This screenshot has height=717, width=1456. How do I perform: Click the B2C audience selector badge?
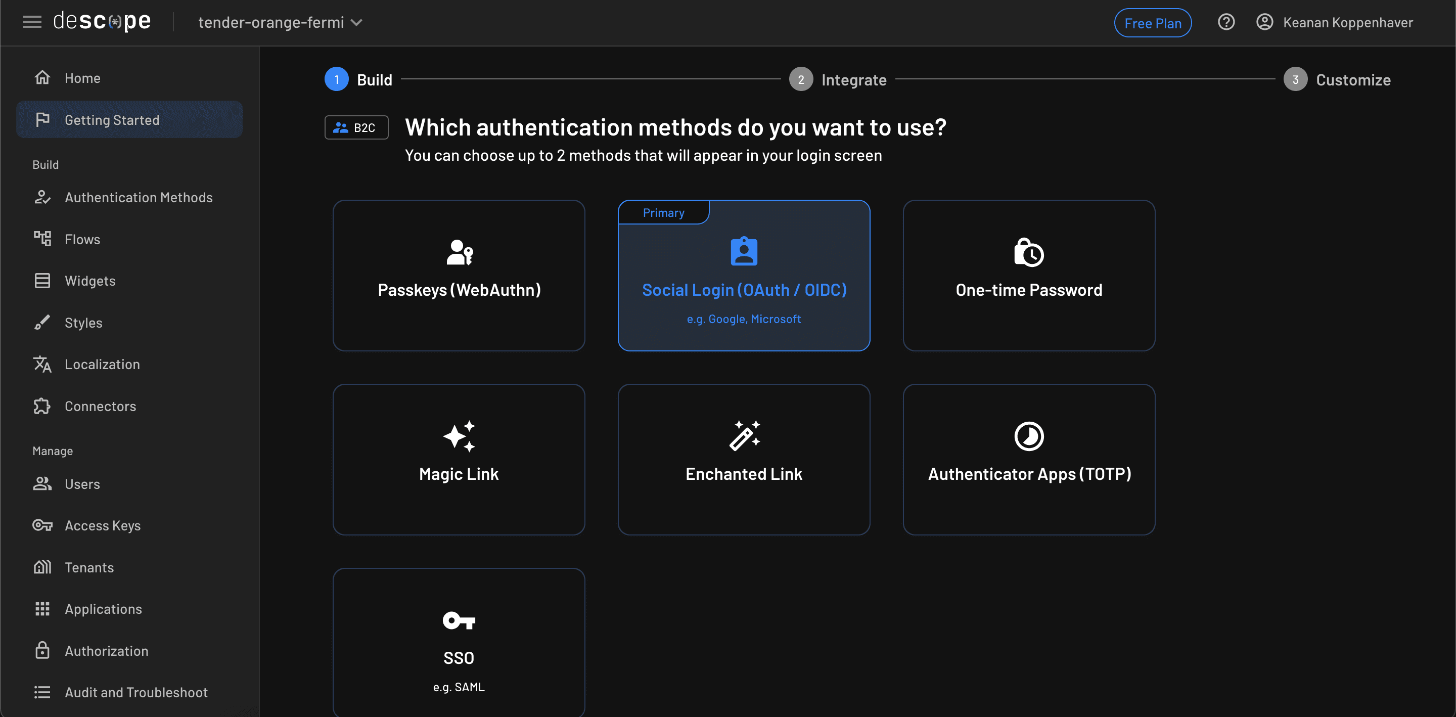356,127
